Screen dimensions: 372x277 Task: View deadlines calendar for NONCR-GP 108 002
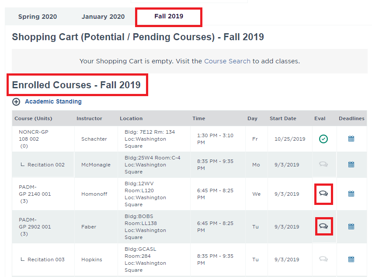(351, 139)
